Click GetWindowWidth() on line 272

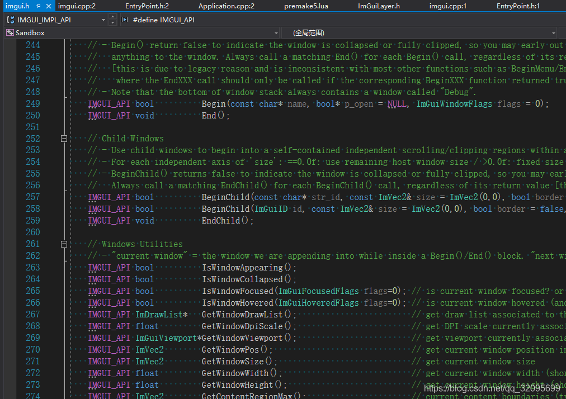(242, 373)
